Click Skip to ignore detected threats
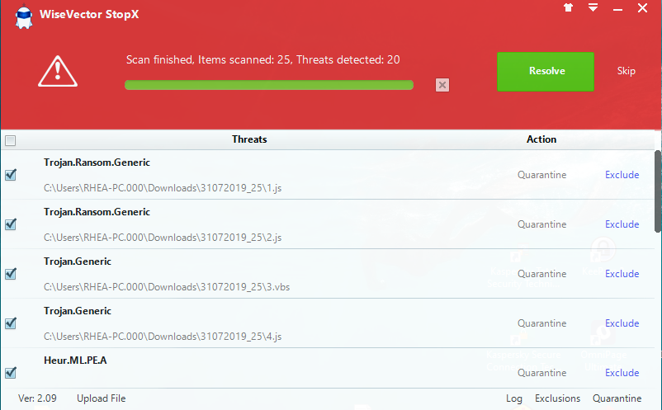 pyautogui.click(x=627, y=71)
